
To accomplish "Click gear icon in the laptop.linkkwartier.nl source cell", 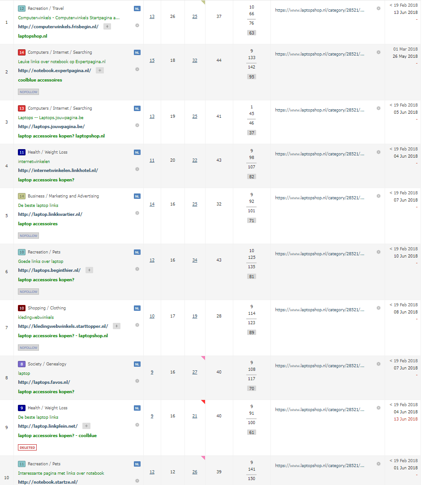I will tap(137, 213).
